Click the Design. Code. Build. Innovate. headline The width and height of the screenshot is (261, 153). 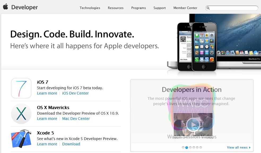pos(72,34)
